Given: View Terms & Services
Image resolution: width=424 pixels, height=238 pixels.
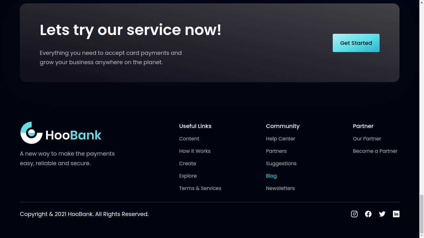Looking at the screenshot, I should pos(200,188).
